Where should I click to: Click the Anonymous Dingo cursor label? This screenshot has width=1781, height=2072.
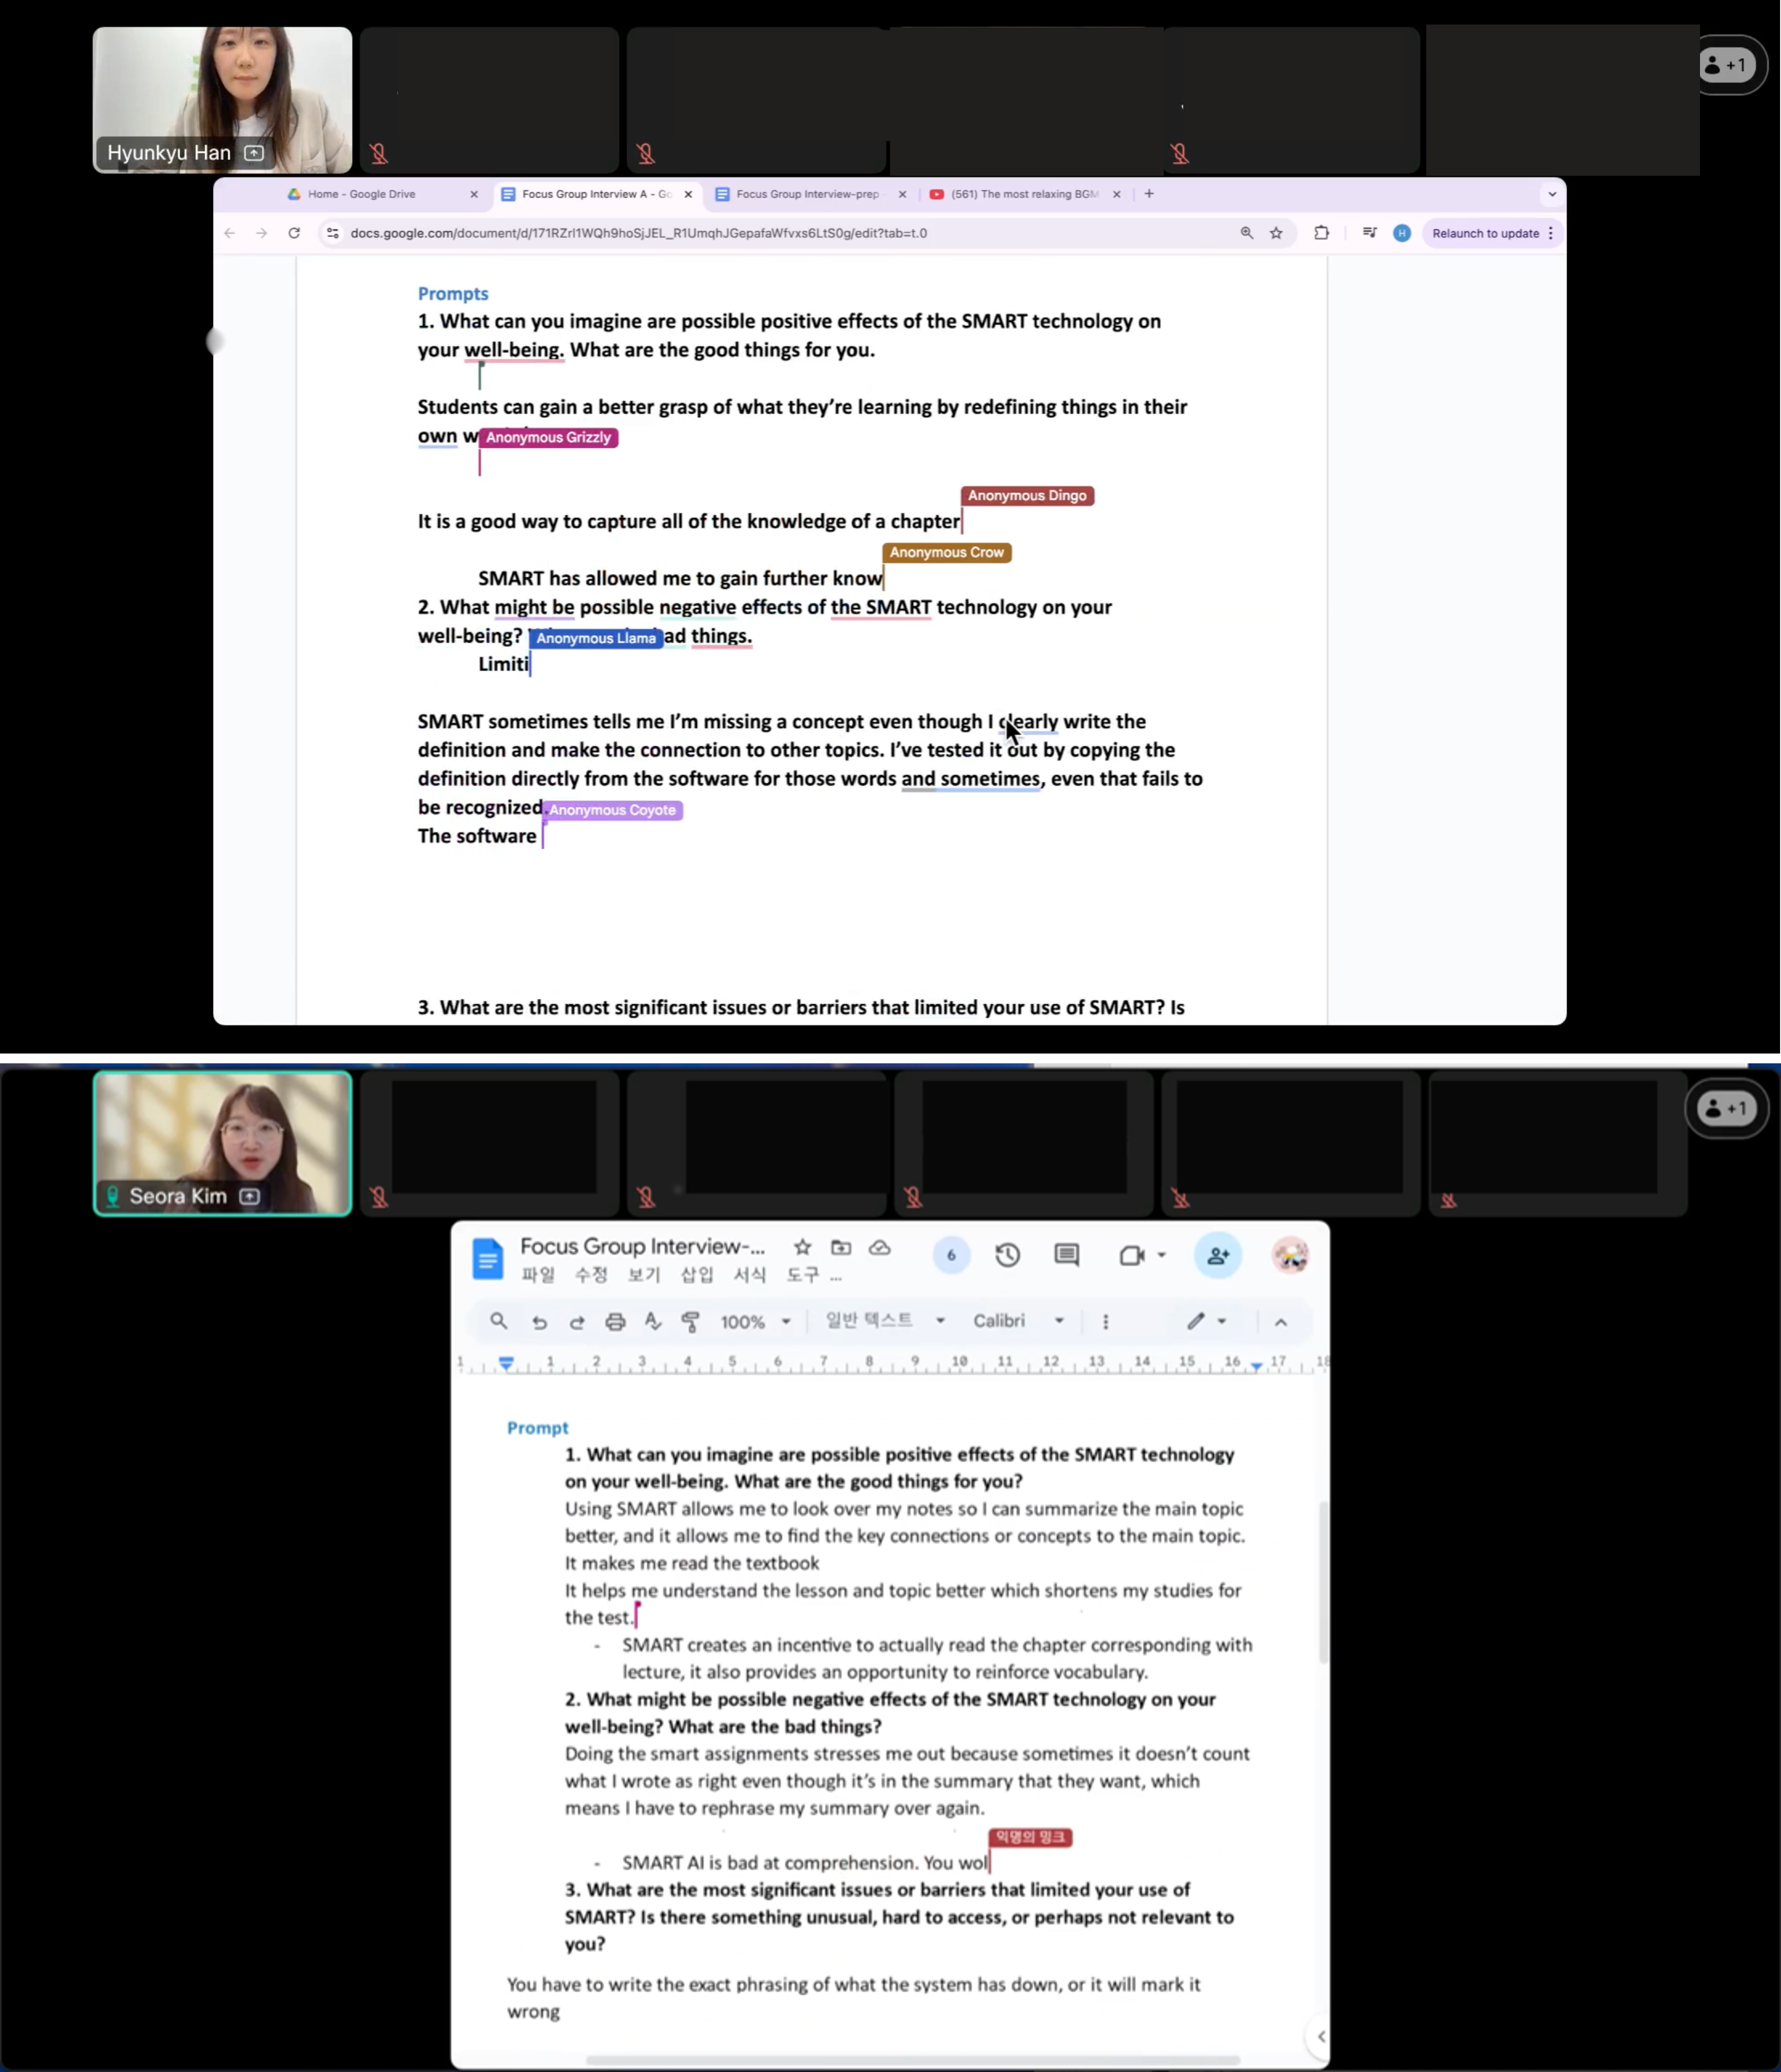(1027, 496)
